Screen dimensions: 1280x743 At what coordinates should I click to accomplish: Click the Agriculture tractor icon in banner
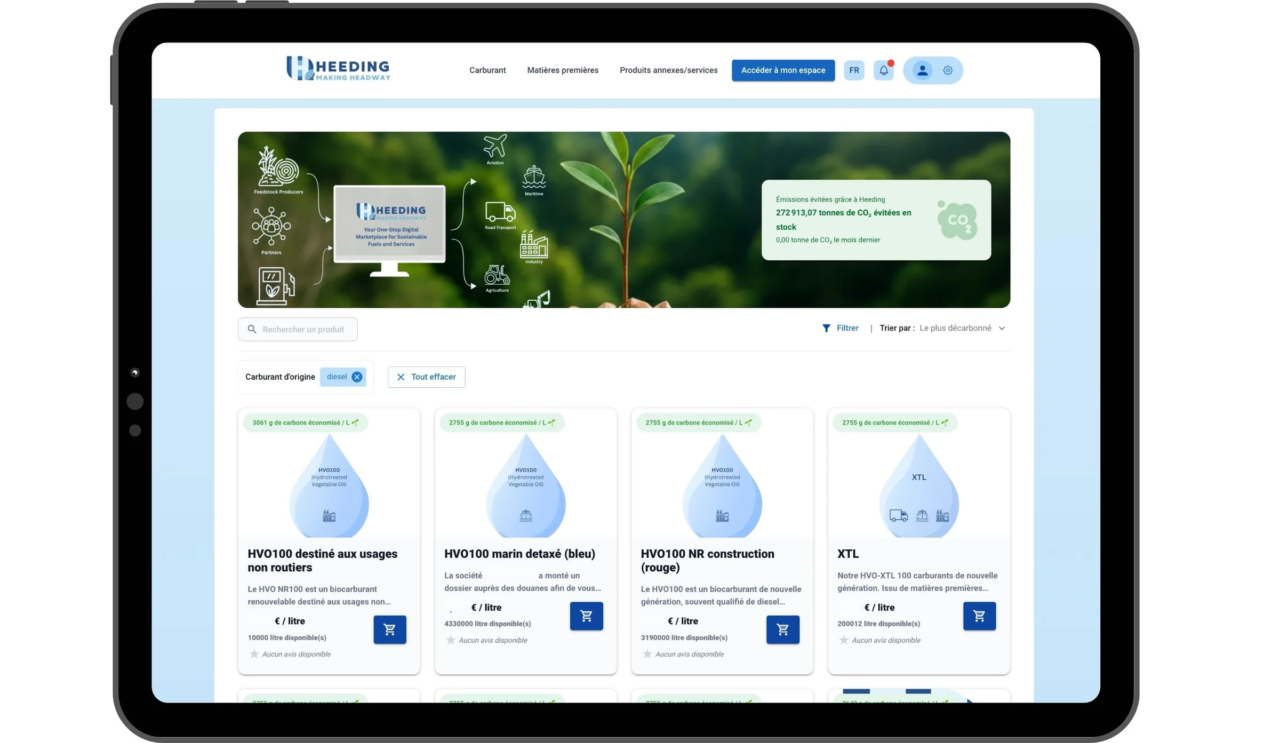497,275
